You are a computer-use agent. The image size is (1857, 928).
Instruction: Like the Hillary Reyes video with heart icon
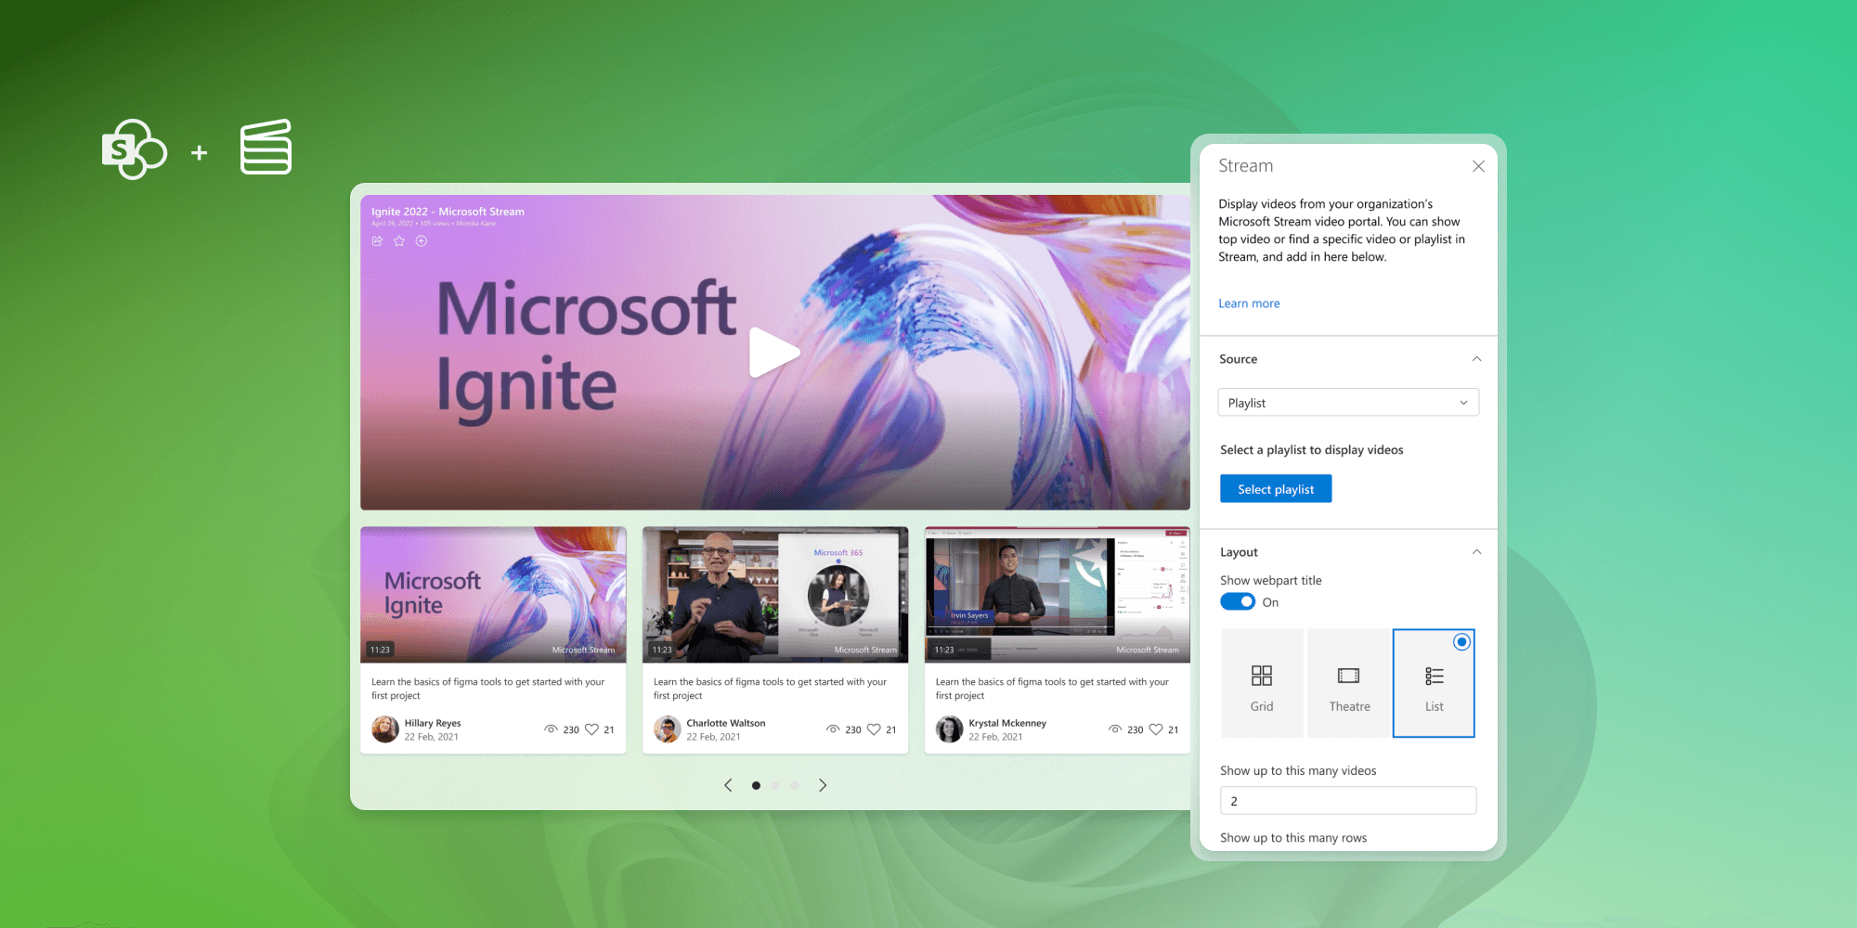tap(591, 729)
